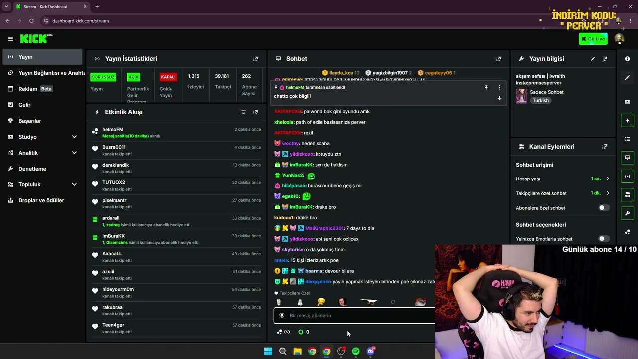638x359 pixels.
Task: Click the channel actions icon in right rail
Action: (x=627, y=194)
